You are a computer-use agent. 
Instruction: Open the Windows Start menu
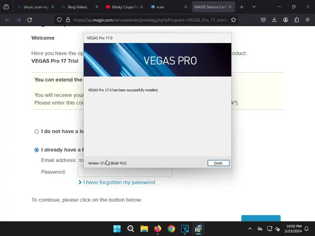(x=117, y=229)
